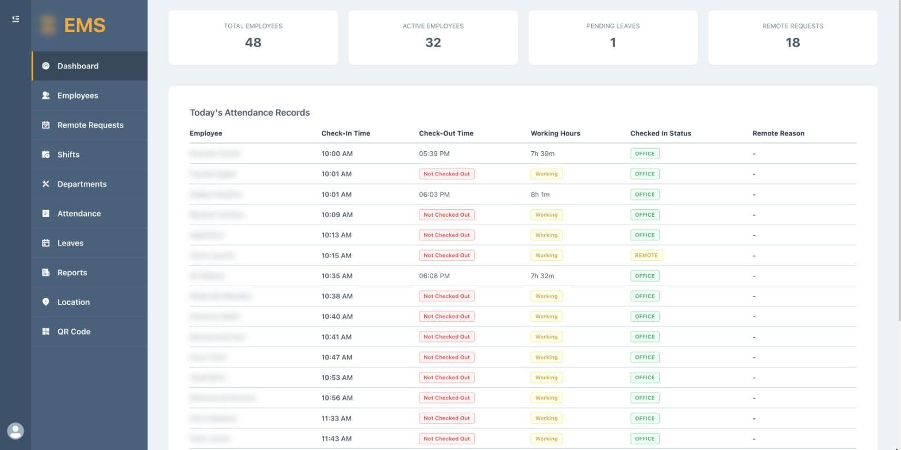Click the Checked In Status column header

point(660,133)
